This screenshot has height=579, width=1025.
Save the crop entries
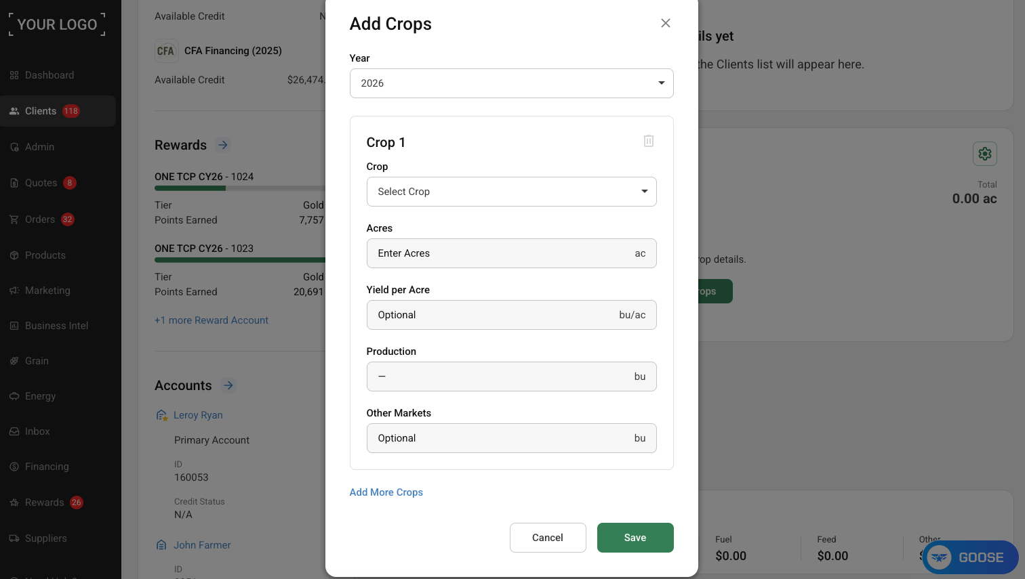tap(635, 538)
